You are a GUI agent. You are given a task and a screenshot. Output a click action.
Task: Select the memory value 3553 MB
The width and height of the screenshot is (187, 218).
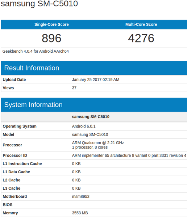[80, 213]
